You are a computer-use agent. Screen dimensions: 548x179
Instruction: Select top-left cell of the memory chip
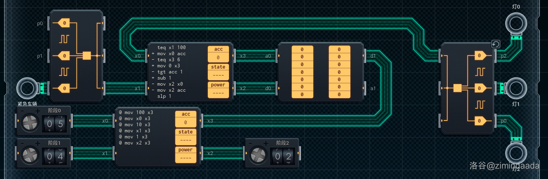point(302,50)
